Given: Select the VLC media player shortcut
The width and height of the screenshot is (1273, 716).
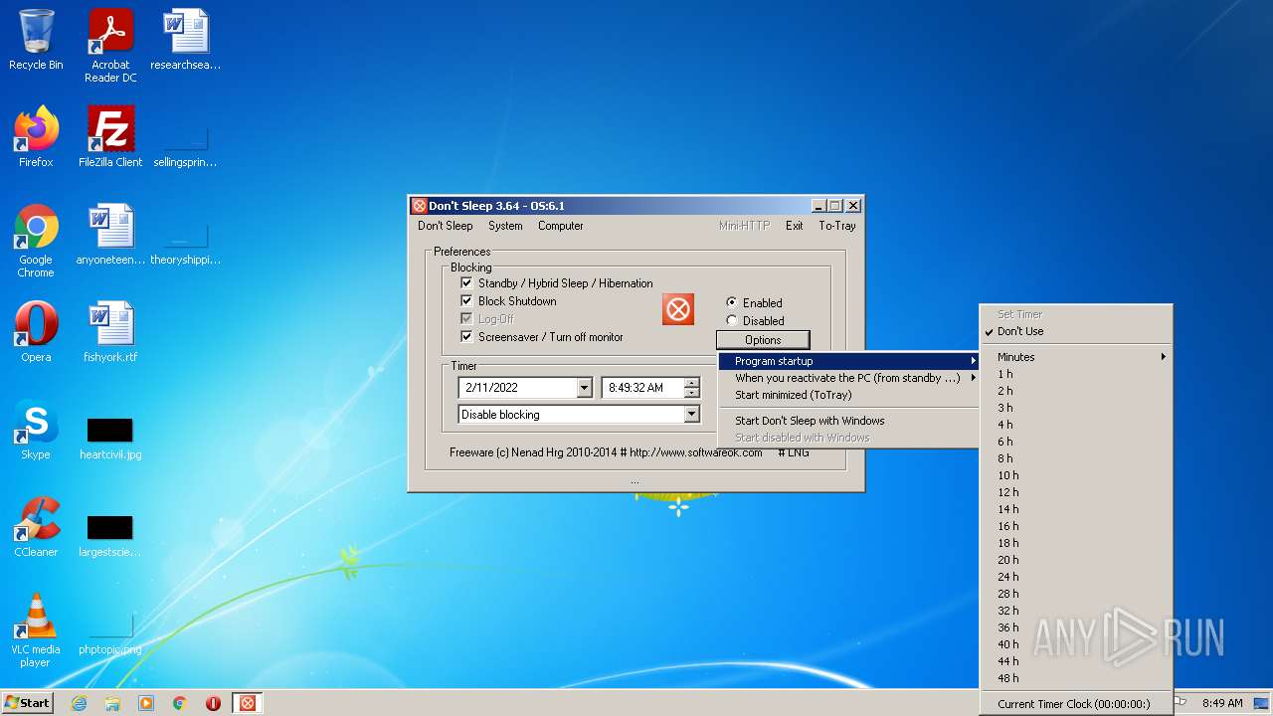Looking at the screenshot, I should (36, 630).
